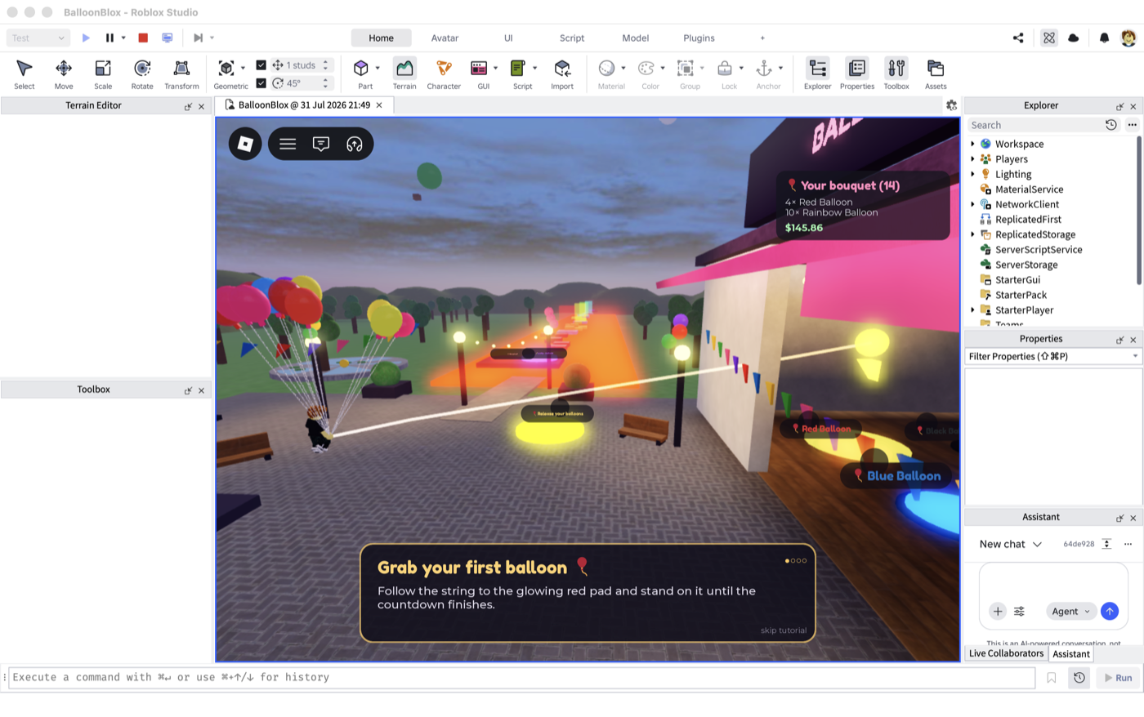1144x717 pixels.
Task: Open the New chat dropdown
Action: (x=1011, y=544)
